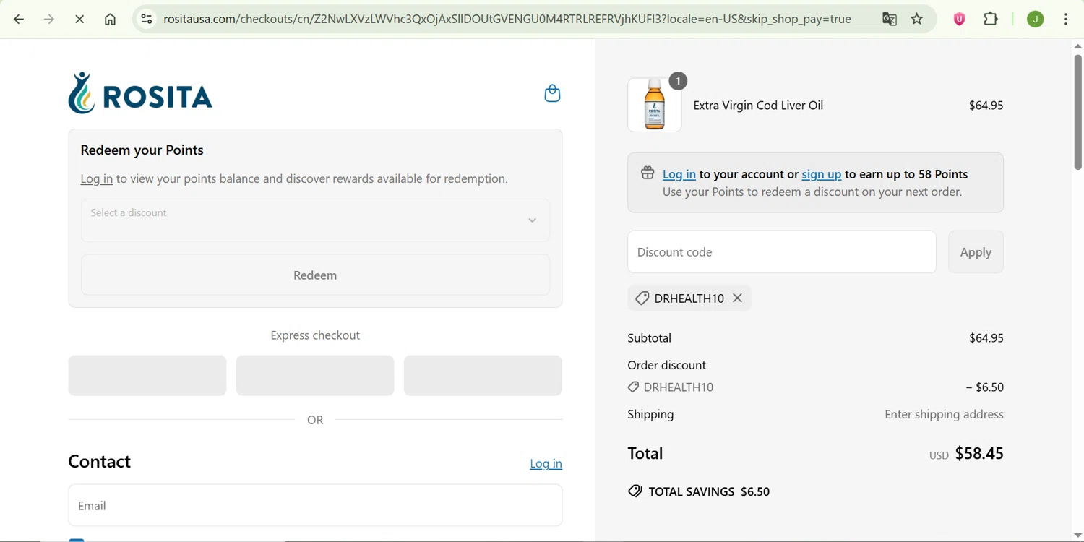The width and height of the screenshot is (1084, 542).
Task: Click Log in beside Contact heading
Action: click(546, 463)
